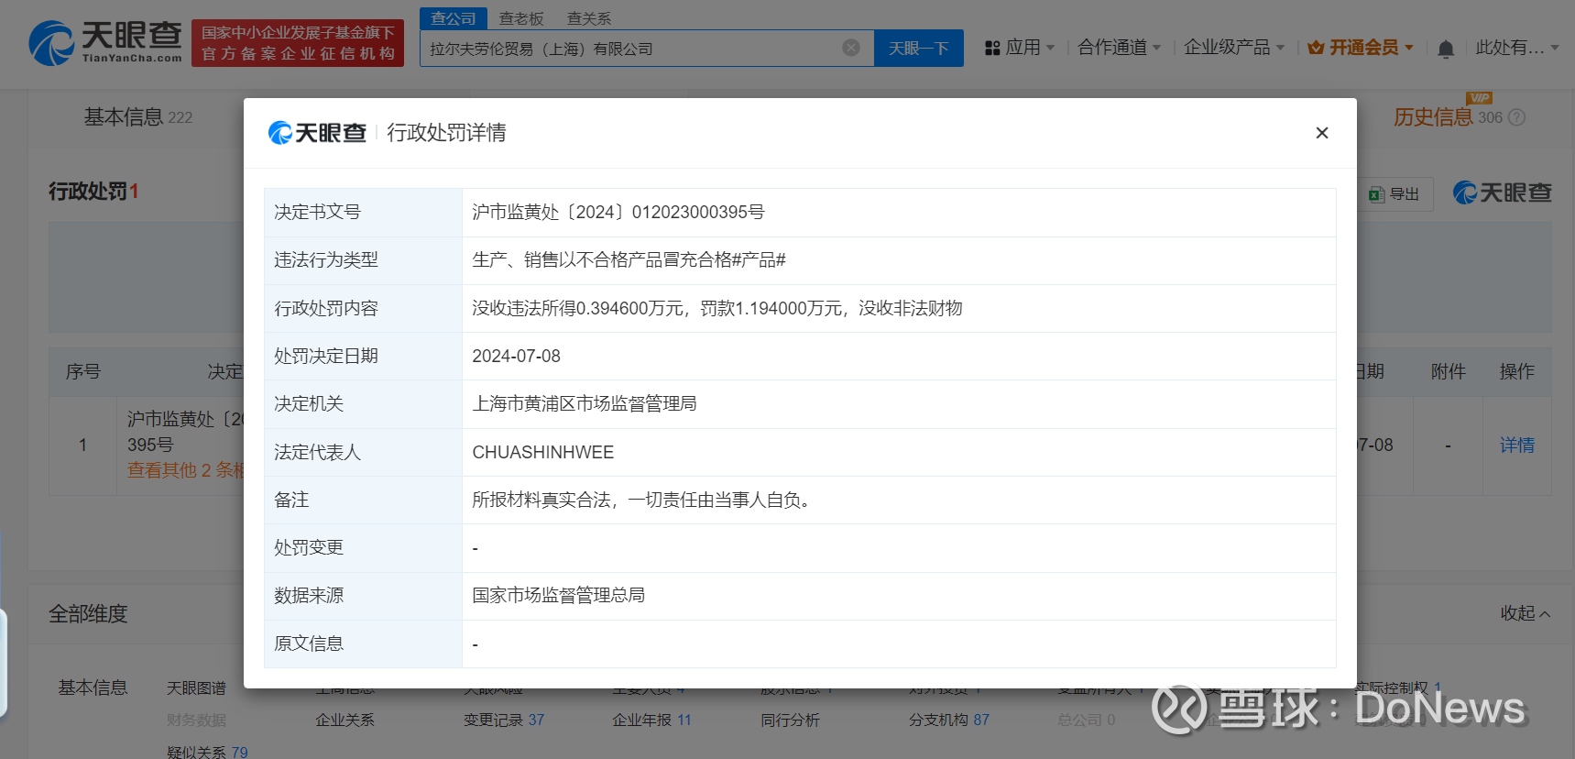The image size is (1575, 759).
Task: Click the penalty date value 2024-07-08
Action: [x=516, y=356]
